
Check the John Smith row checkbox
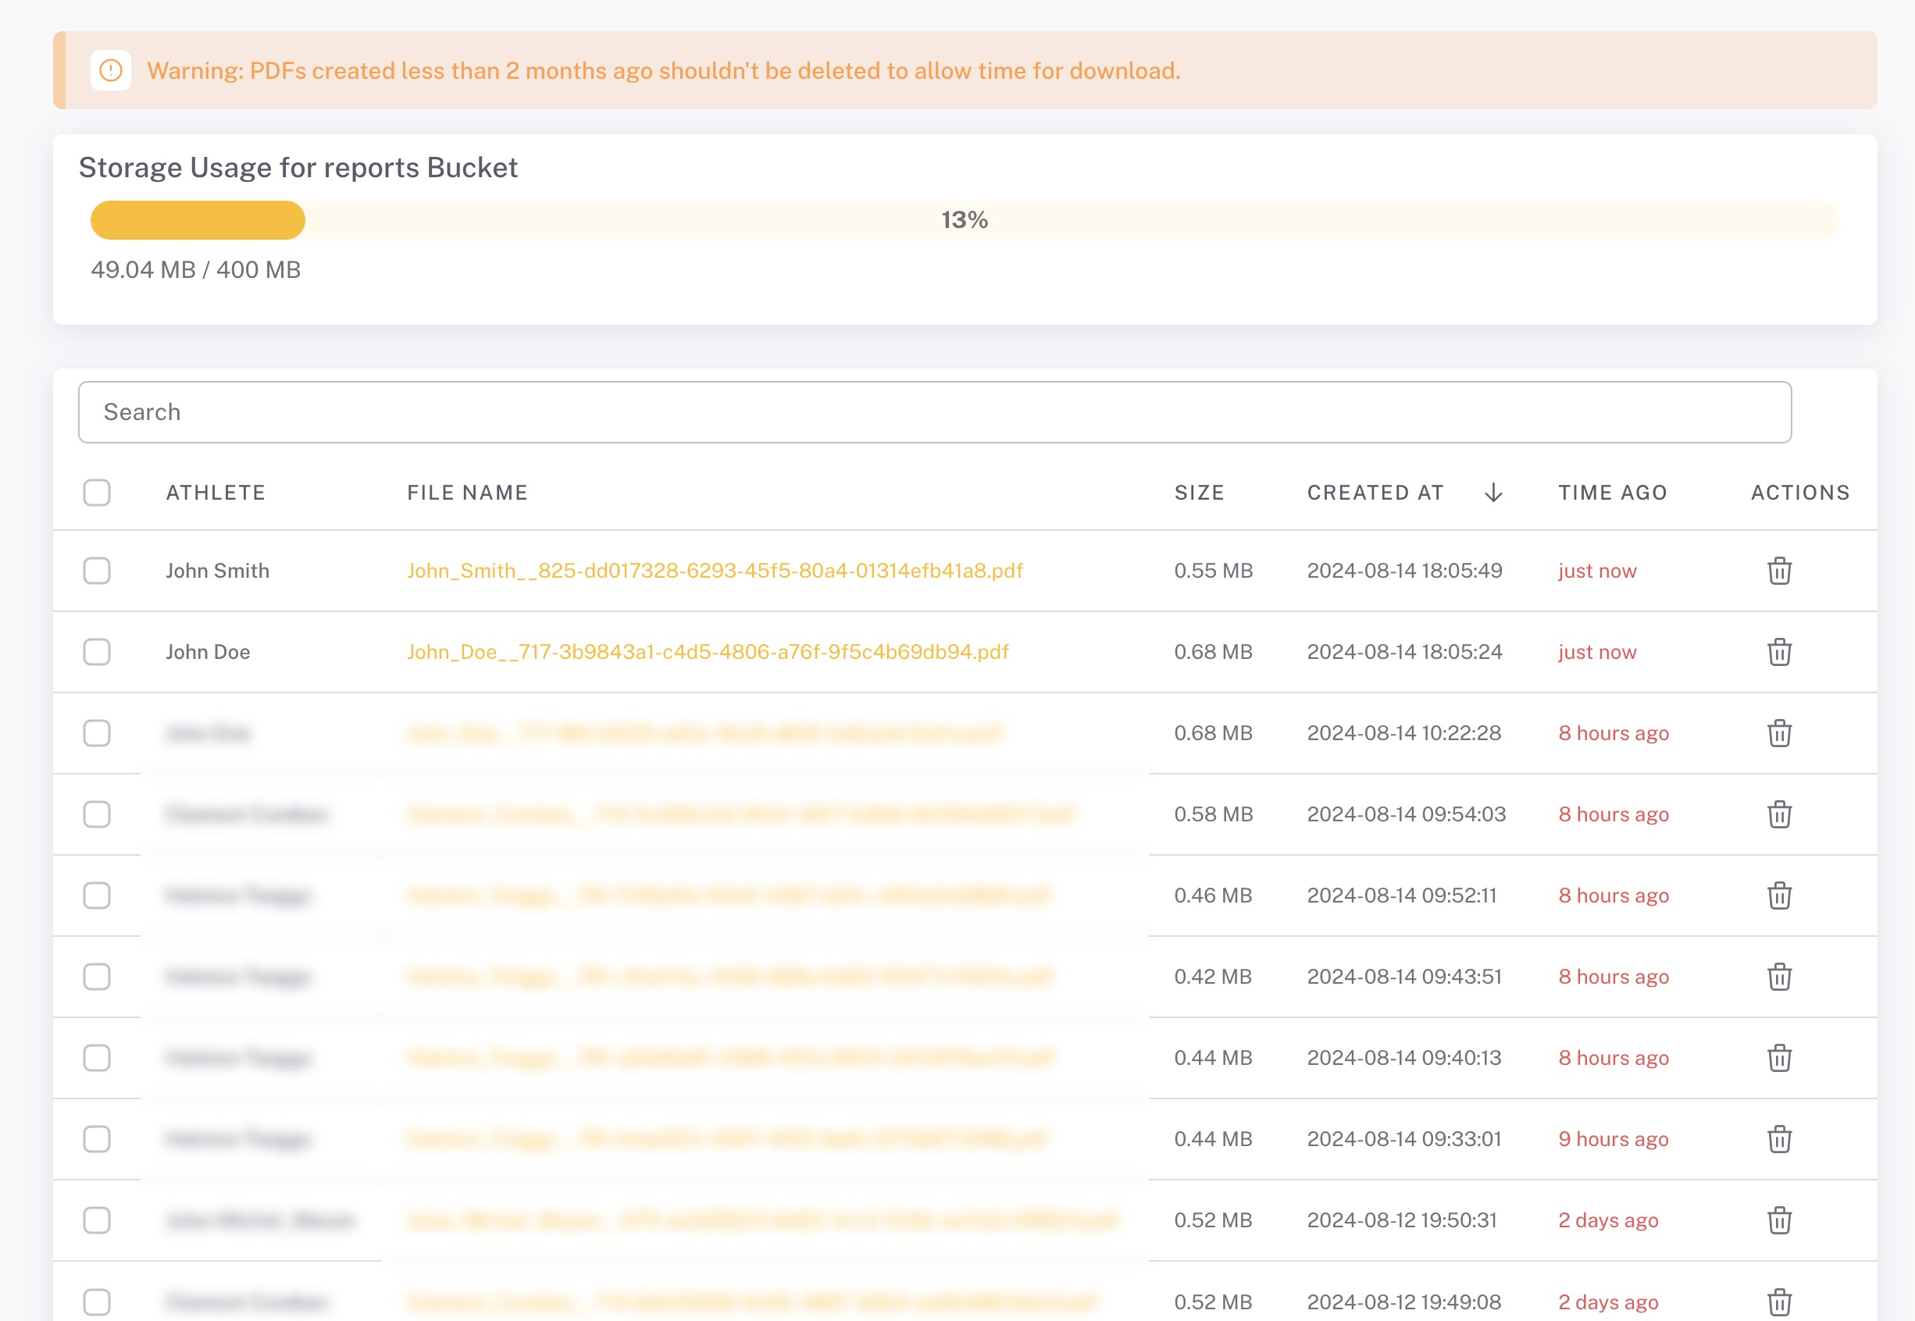[x=97, y=570]
